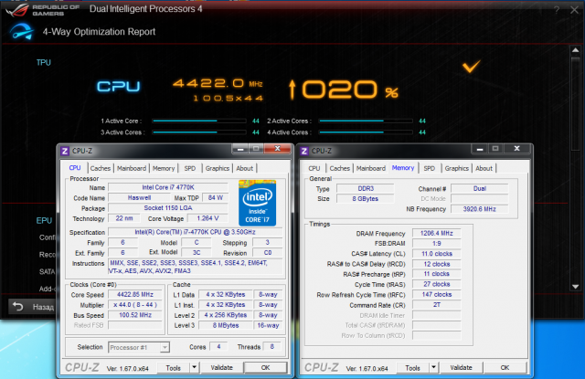Click the Channel # field showing Dual

point(479,188)
